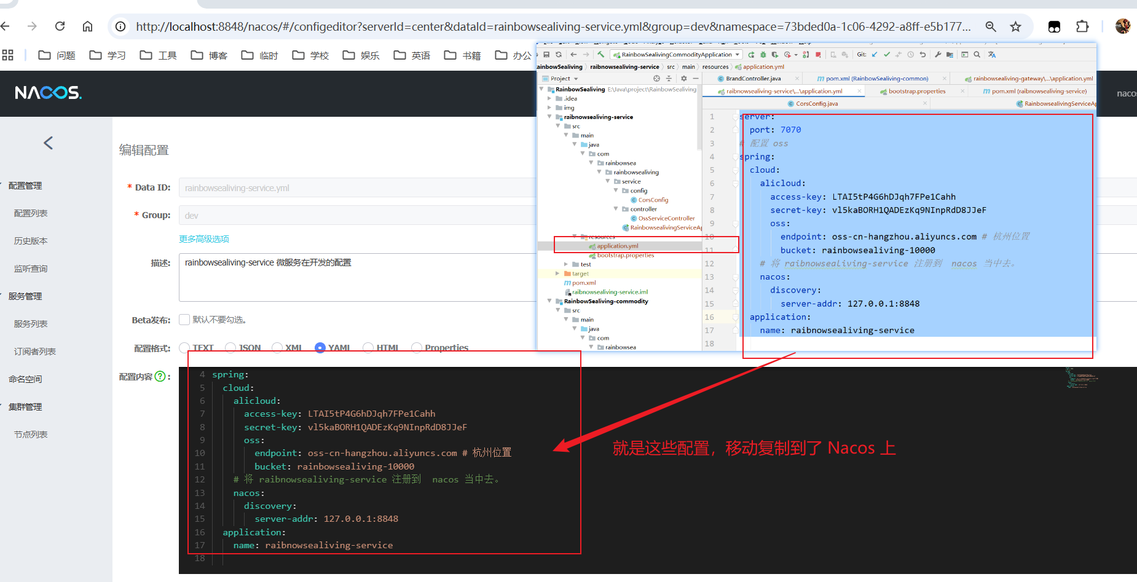This screenshot has height=582, width=1137.
Task: Click the IDE build project hammer icon
Action: point(600,54)
